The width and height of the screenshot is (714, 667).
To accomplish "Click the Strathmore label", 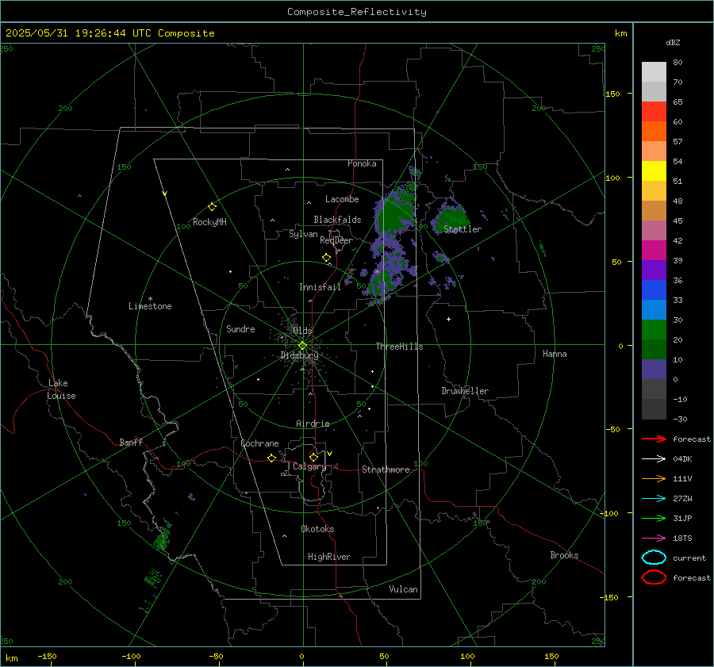I will [x=386, y=470].
